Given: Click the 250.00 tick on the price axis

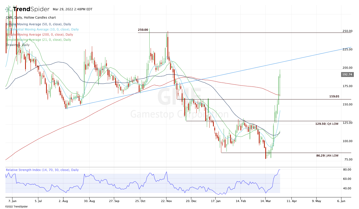Looking at the screenshot, I should point(347,31).
